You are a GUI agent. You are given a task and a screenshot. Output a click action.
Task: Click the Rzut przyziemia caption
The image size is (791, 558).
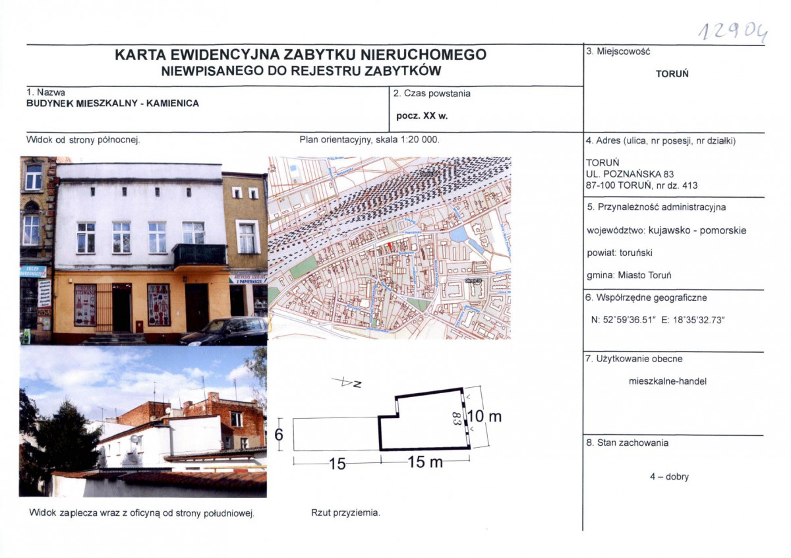click(345, 512)
